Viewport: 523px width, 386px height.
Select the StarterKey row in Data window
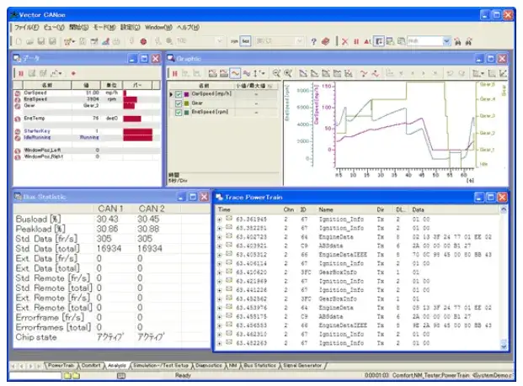[87, 131]
